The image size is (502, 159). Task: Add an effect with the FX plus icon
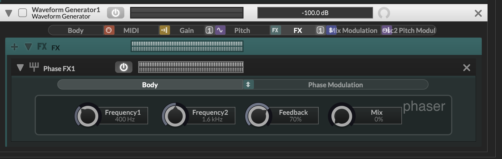pyautogui.click(x=14, y=47)
